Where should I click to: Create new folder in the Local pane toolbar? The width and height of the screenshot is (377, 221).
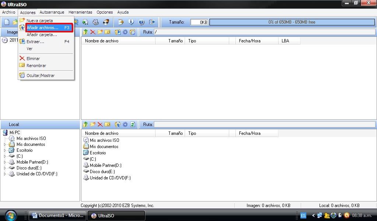(93, 124)
